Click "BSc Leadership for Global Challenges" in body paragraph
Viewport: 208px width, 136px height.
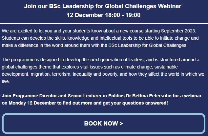(148, 45)
